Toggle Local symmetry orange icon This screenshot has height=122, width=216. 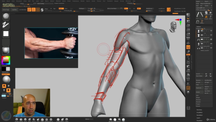tap(188, 47)
